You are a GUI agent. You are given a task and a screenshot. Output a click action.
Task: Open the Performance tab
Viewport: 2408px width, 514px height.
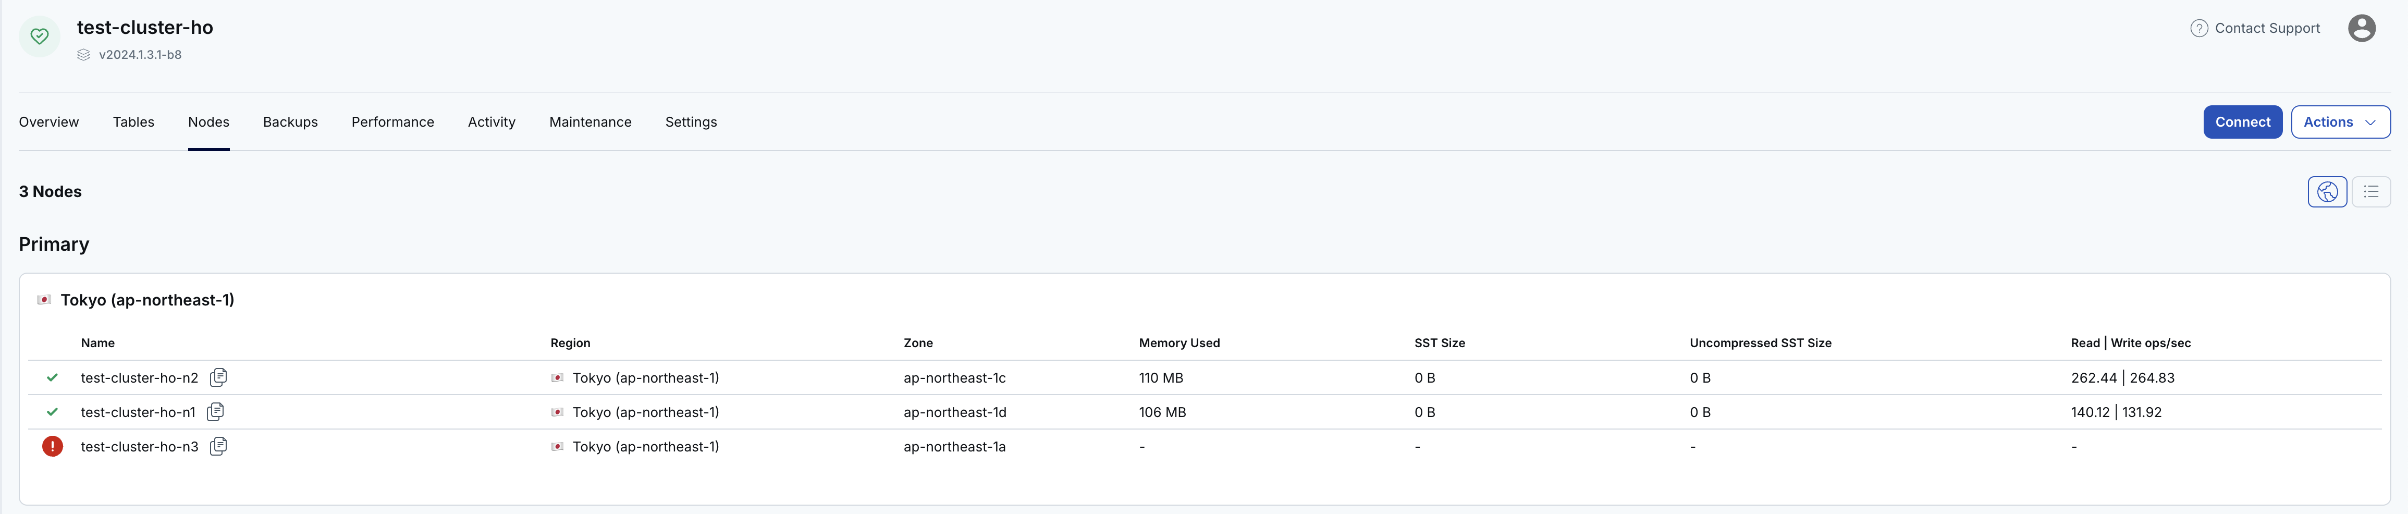point(392,123)
